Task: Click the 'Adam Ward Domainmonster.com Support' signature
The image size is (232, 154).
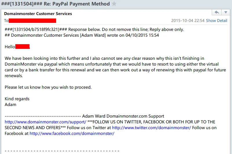Action: [123, 116]
